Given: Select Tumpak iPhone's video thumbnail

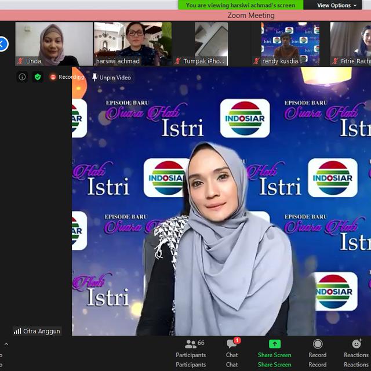Looking at the screenshot, I should (211, 44).
